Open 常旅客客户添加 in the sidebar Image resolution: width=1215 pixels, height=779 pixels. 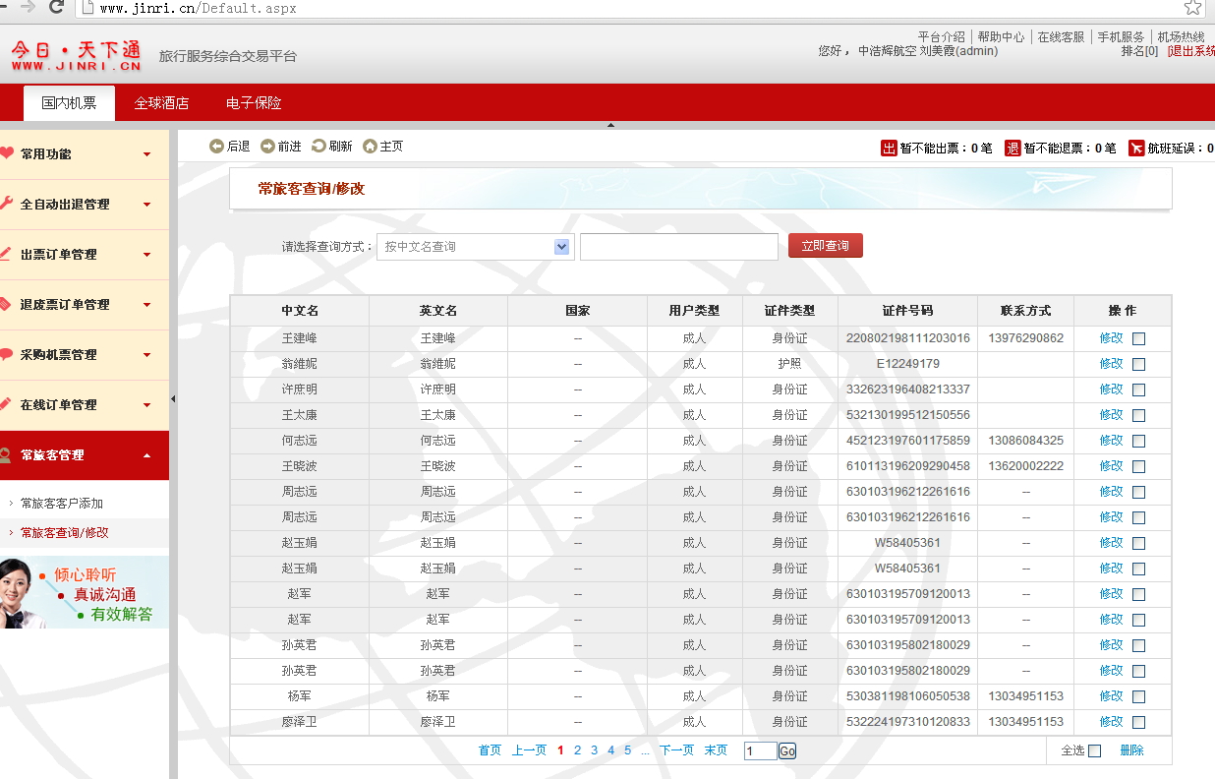click(x=62, y=504)
